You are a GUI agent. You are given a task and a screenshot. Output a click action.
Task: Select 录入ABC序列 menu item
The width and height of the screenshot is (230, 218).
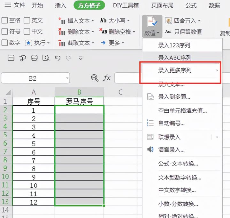(182, 58)
